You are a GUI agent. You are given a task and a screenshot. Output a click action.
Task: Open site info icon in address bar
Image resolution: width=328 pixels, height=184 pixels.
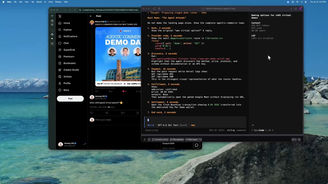click(80, 10)
